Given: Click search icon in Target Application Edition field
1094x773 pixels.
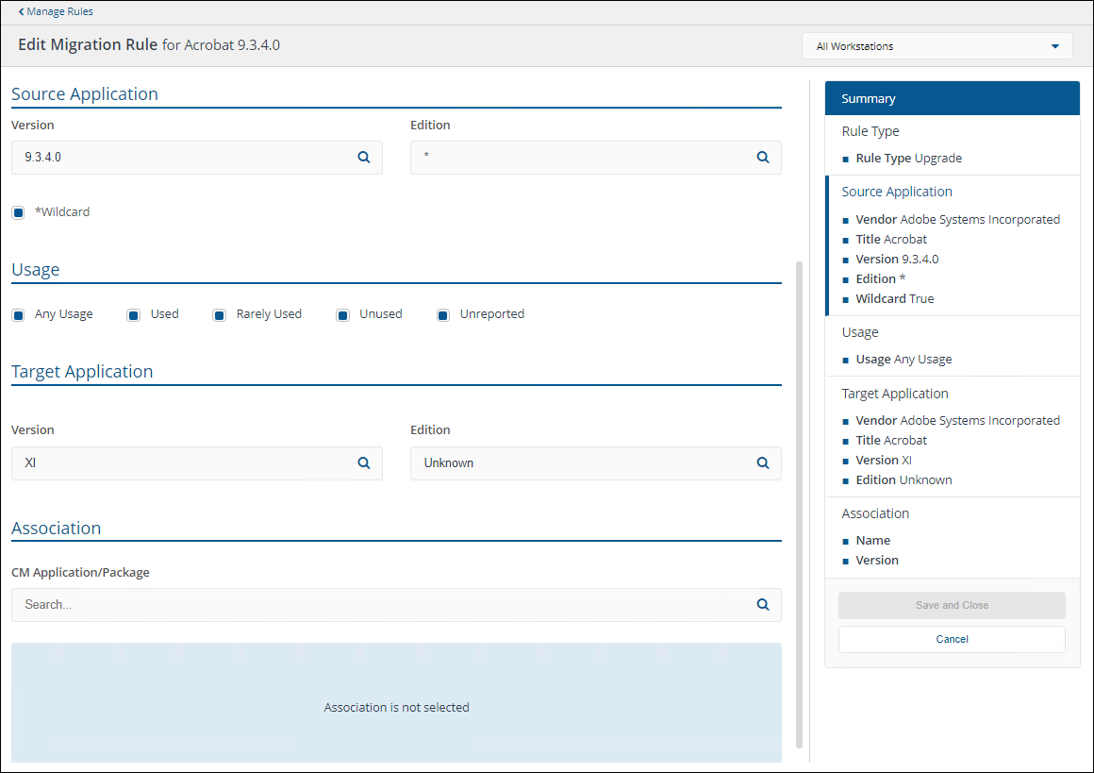Looking at the screenshot, I should 763,463.
